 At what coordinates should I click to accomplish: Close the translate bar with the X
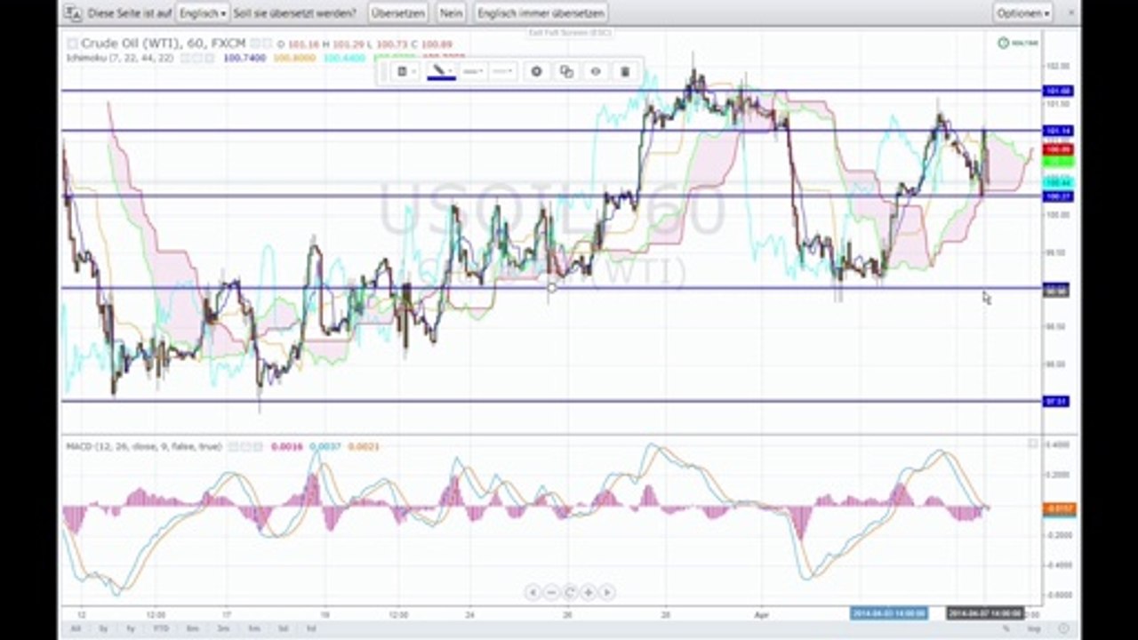click(x=1070, y=12)
